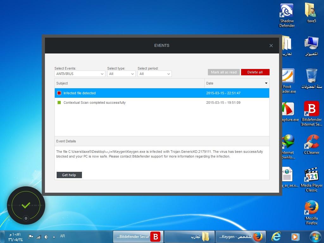Launch Bitdefender Internet Security desktop shortcut

[x=311, y=114]
